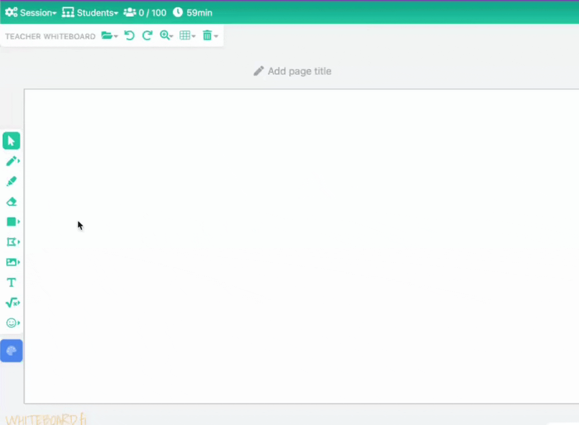Open the grid options dropdown
The height and width of the screenshot is (425, 579).
point(187,35)
